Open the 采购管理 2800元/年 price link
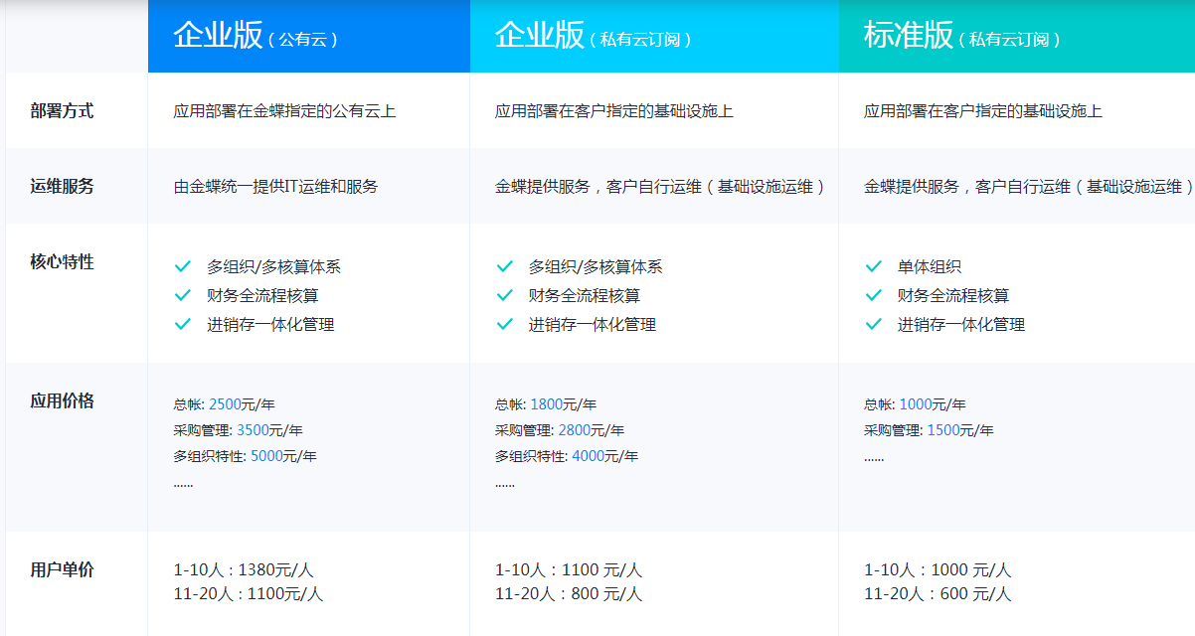The width and height of the screenshot is (1195, 636). click(577, 430)
